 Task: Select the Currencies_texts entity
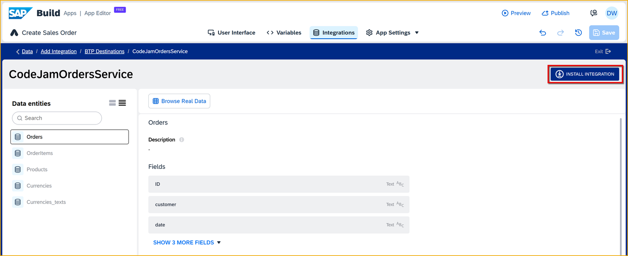pos(69,202)
